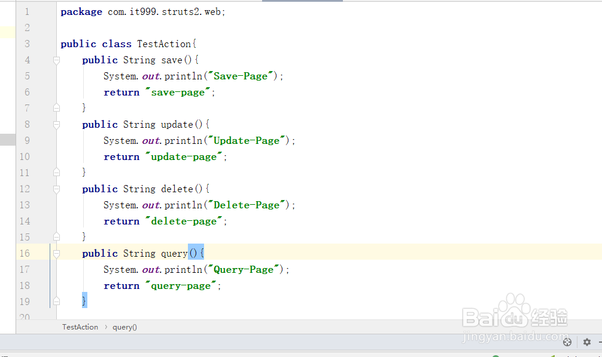Click the delete() method end fold marker
The image size is (602, 357).
(x=56, y=236)
